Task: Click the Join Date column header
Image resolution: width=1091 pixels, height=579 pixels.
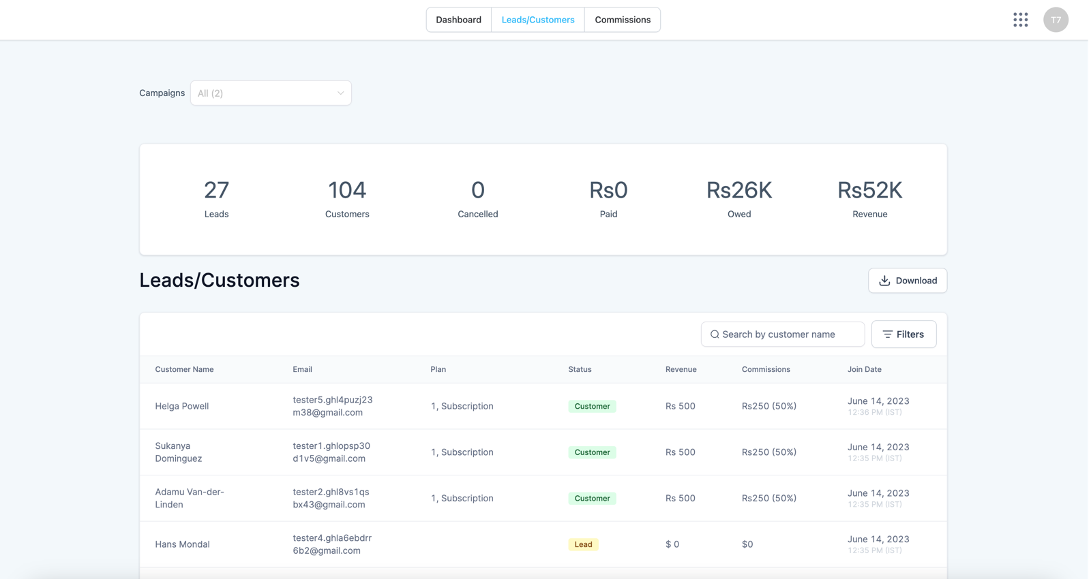Action: tap(864, 369)
